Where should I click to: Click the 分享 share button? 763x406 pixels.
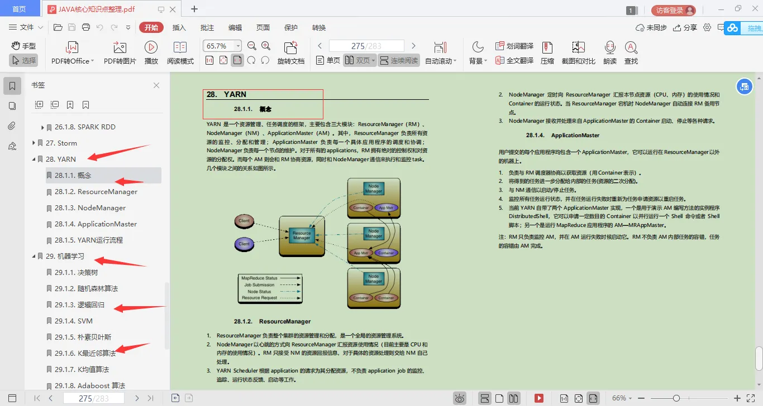click(685, 27)
